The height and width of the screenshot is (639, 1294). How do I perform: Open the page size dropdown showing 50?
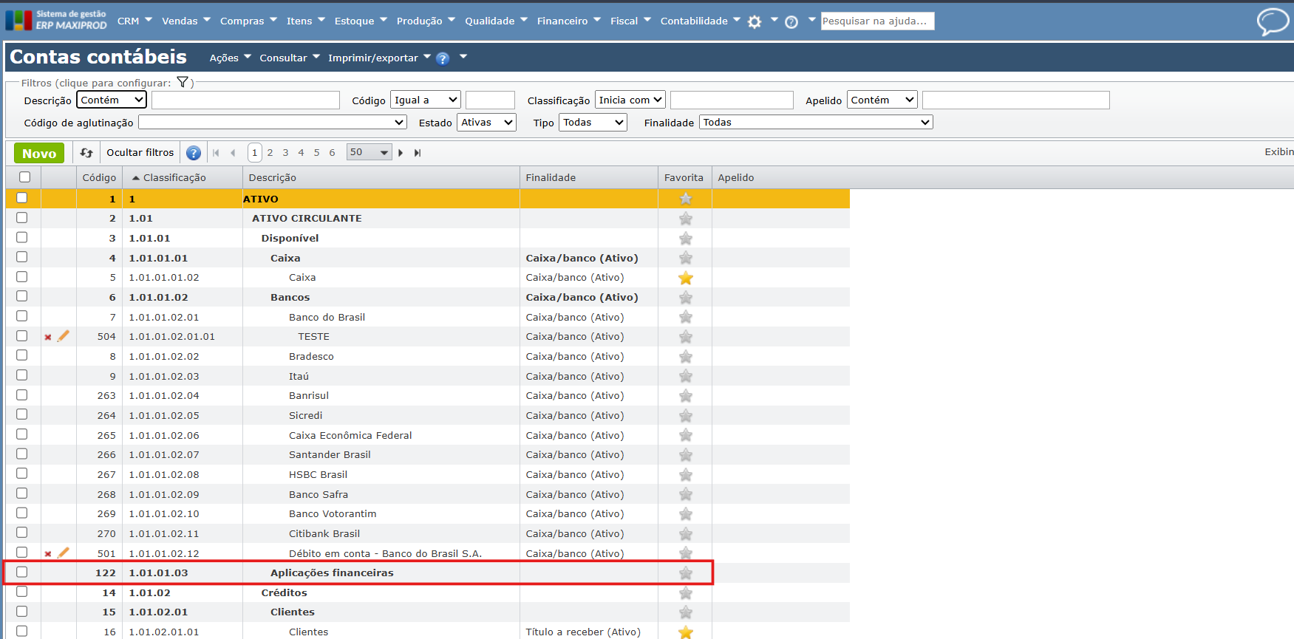pyautogui.click(x=369, y=153)
